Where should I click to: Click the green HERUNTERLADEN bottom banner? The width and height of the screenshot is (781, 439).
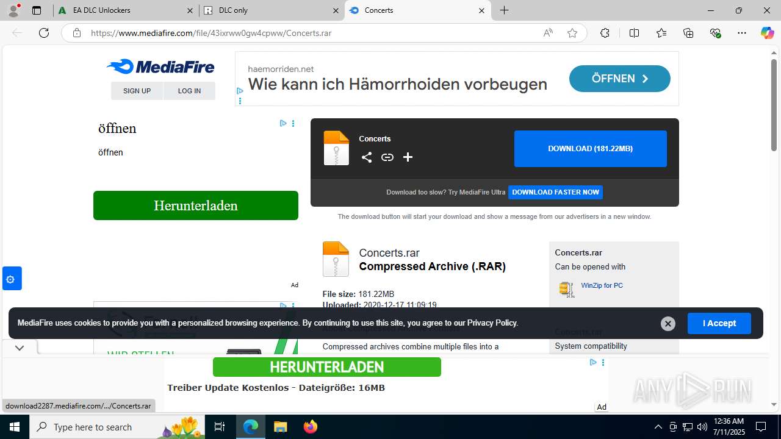[327, 367]
